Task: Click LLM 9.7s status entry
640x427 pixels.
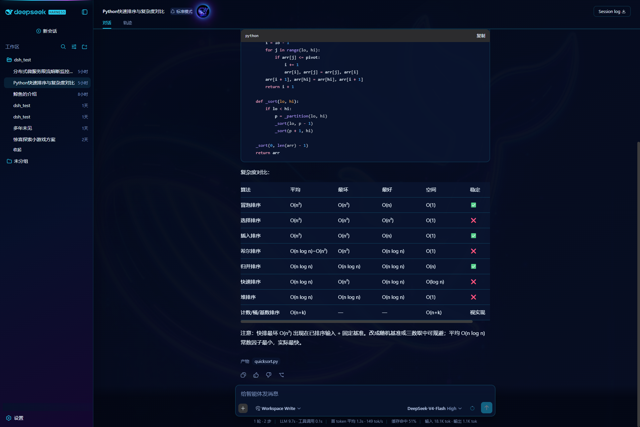Action: (287, 421)
